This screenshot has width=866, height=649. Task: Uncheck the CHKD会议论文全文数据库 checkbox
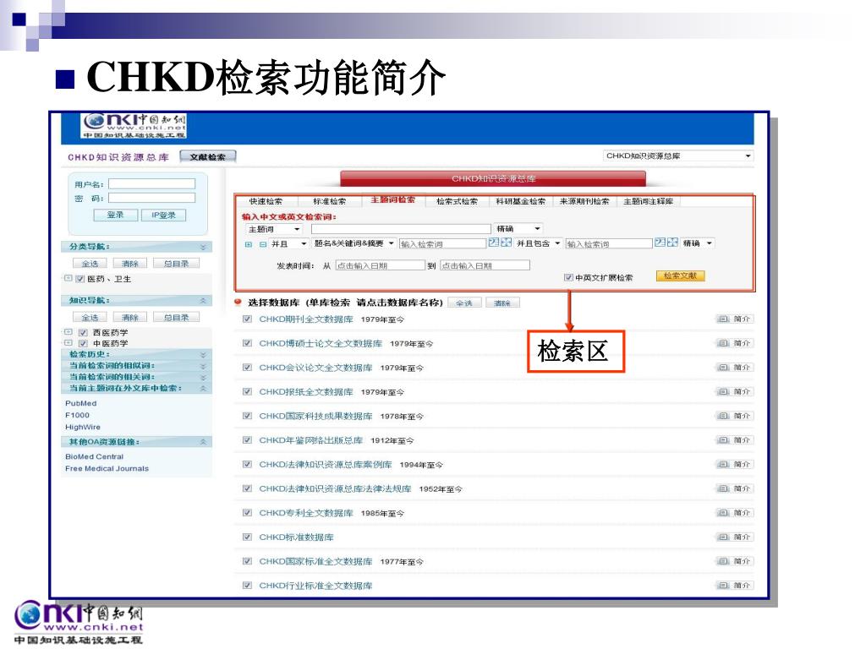pos(248,368)
